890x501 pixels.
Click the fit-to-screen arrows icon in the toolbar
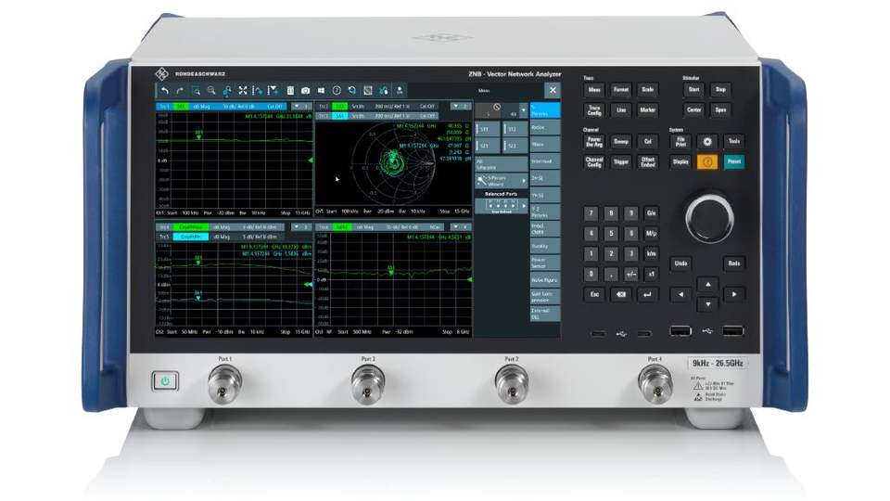243,90
